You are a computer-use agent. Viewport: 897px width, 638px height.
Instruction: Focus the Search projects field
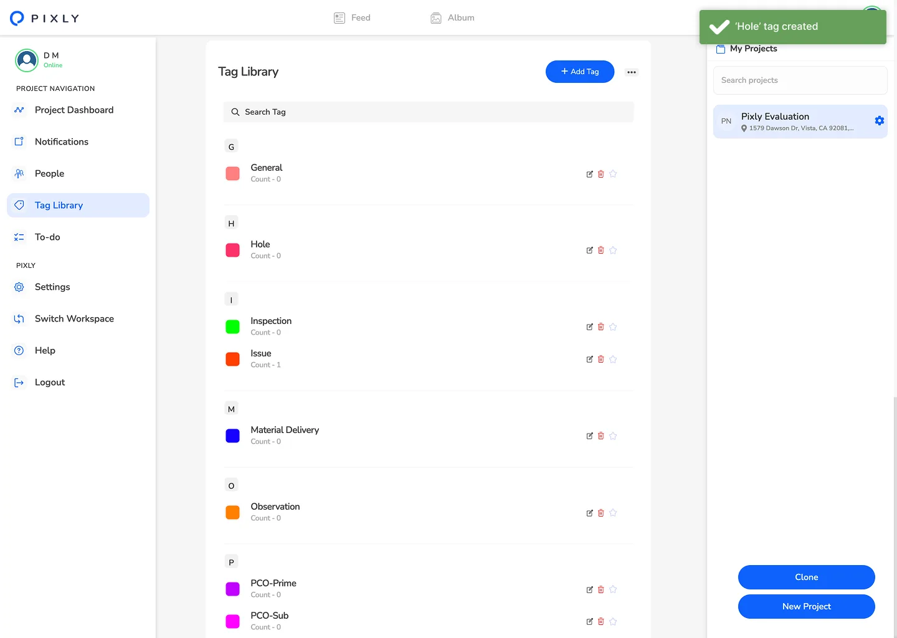tap(800, 80)
